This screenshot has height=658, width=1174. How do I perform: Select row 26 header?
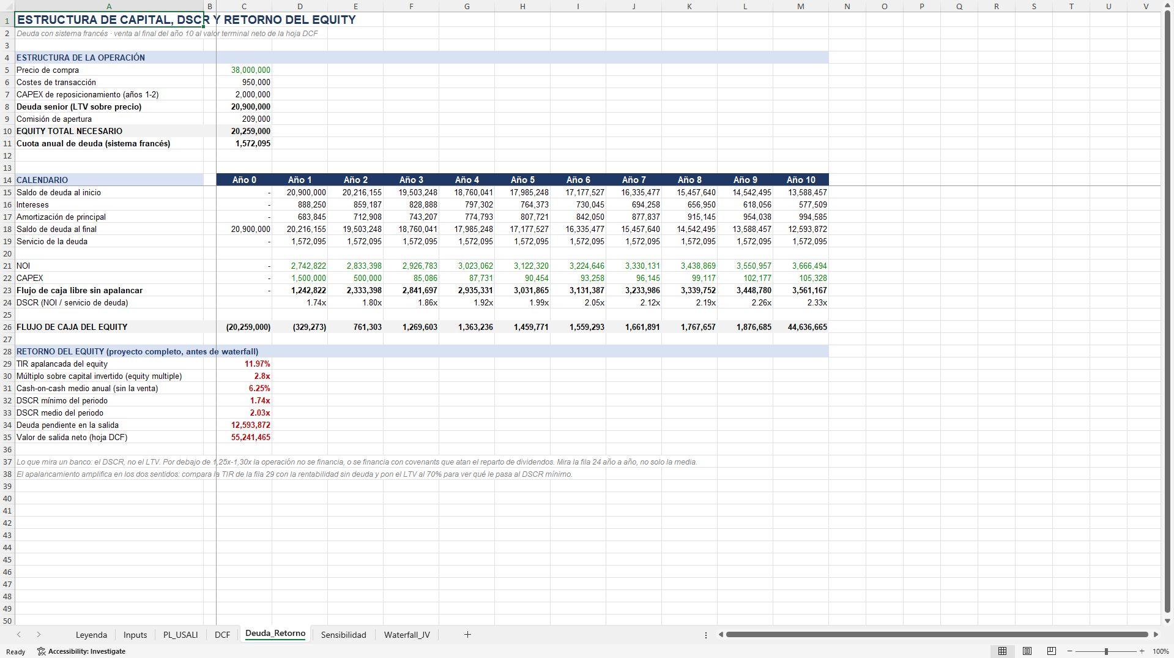click(x=7, y=327)
